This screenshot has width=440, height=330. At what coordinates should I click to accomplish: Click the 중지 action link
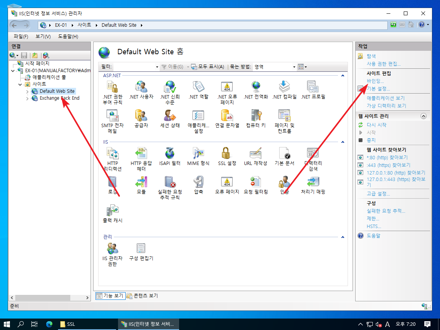coord(371,140)
